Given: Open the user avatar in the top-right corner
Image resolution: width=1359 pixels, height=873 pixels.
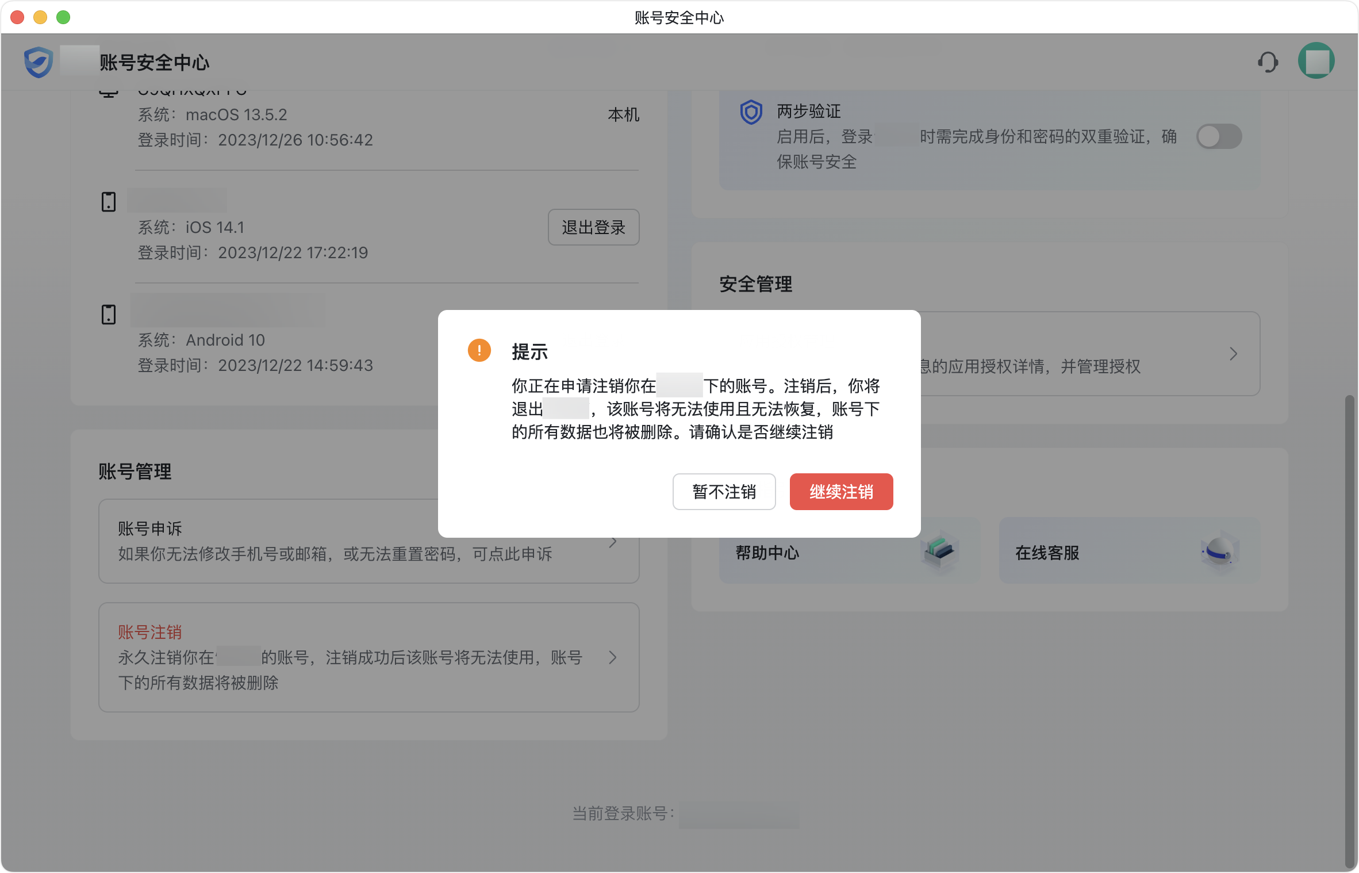Looking at the screenshot, I should click(1316, 60).
